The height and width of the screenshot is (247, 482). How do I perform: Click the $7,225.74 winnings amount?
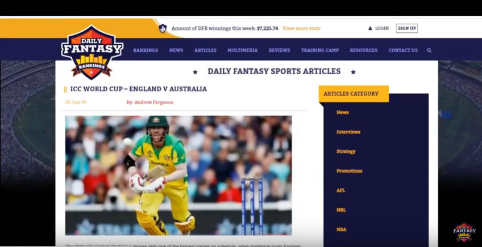(x=268, y=28)
